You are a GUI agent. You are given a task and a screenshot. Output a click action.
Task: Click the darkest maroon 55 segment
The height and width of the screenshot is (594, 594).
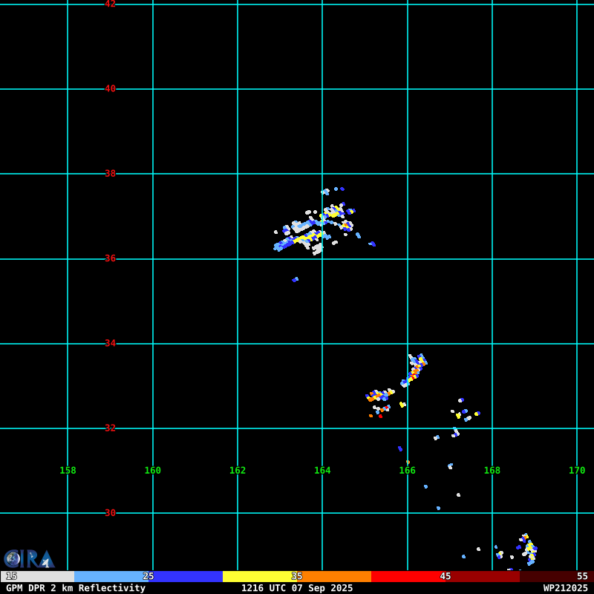(556, 576)
